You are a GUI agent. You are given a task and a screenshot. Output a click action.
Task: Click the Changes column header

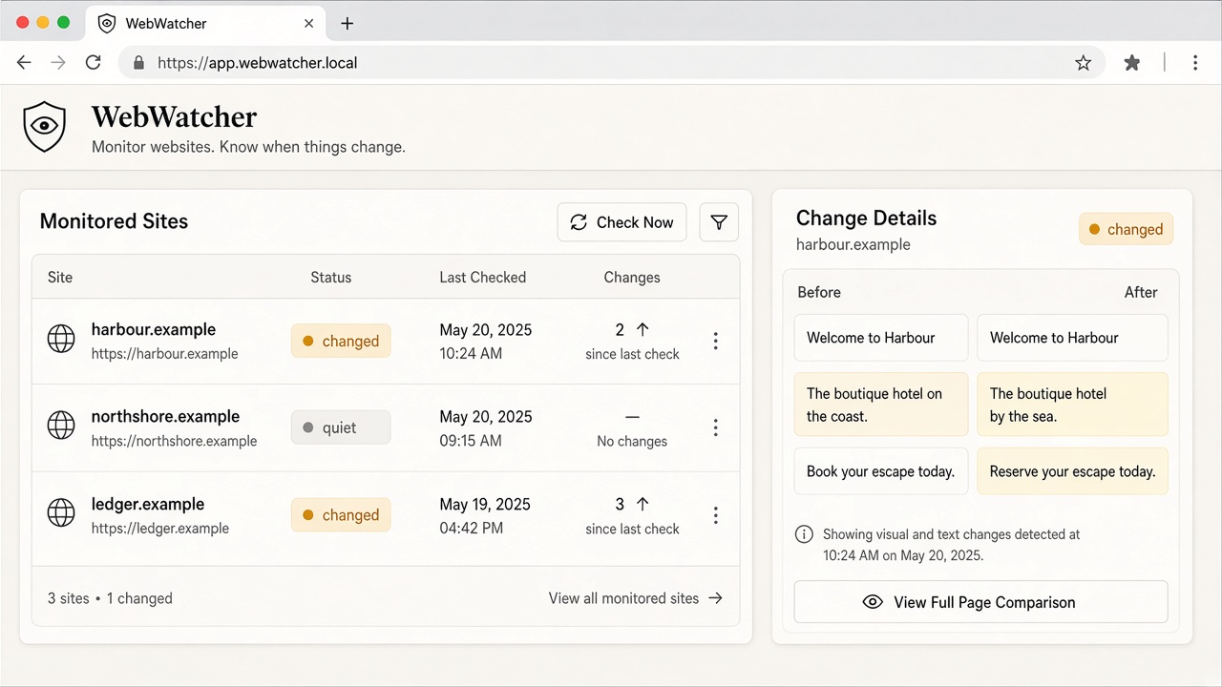pos(632,278)
